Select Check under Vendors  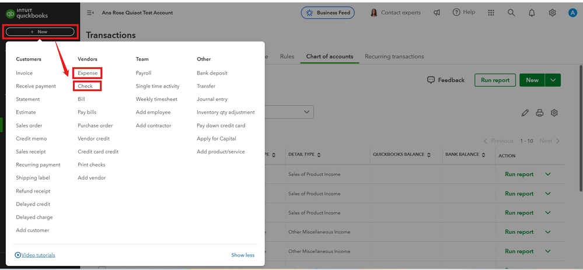(x=85, y=86)
